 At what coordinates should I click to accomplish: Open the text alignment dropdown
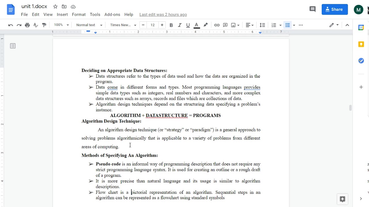[x=249, y=25]
